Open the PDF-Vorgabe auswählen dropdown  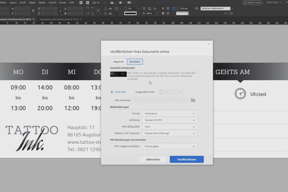click(170, 146)
